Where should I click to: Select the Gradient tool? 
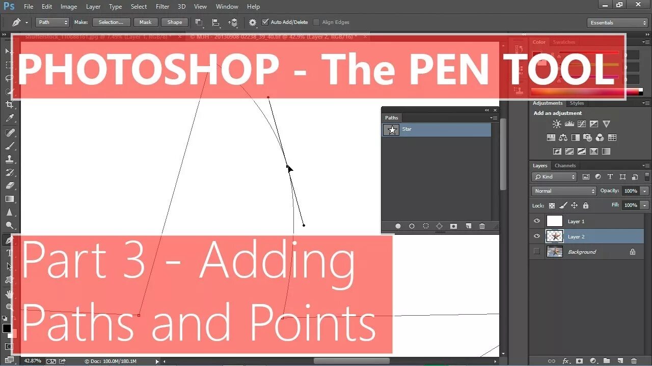pyautogui.click(x=9, y=199)
